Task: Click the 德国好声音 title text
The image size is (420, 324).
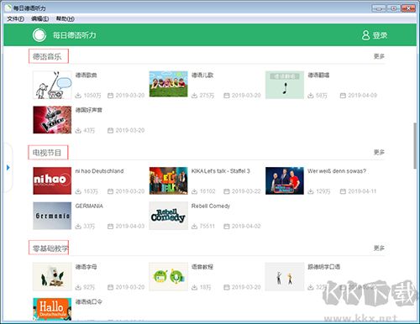Action: click(89, 110)
